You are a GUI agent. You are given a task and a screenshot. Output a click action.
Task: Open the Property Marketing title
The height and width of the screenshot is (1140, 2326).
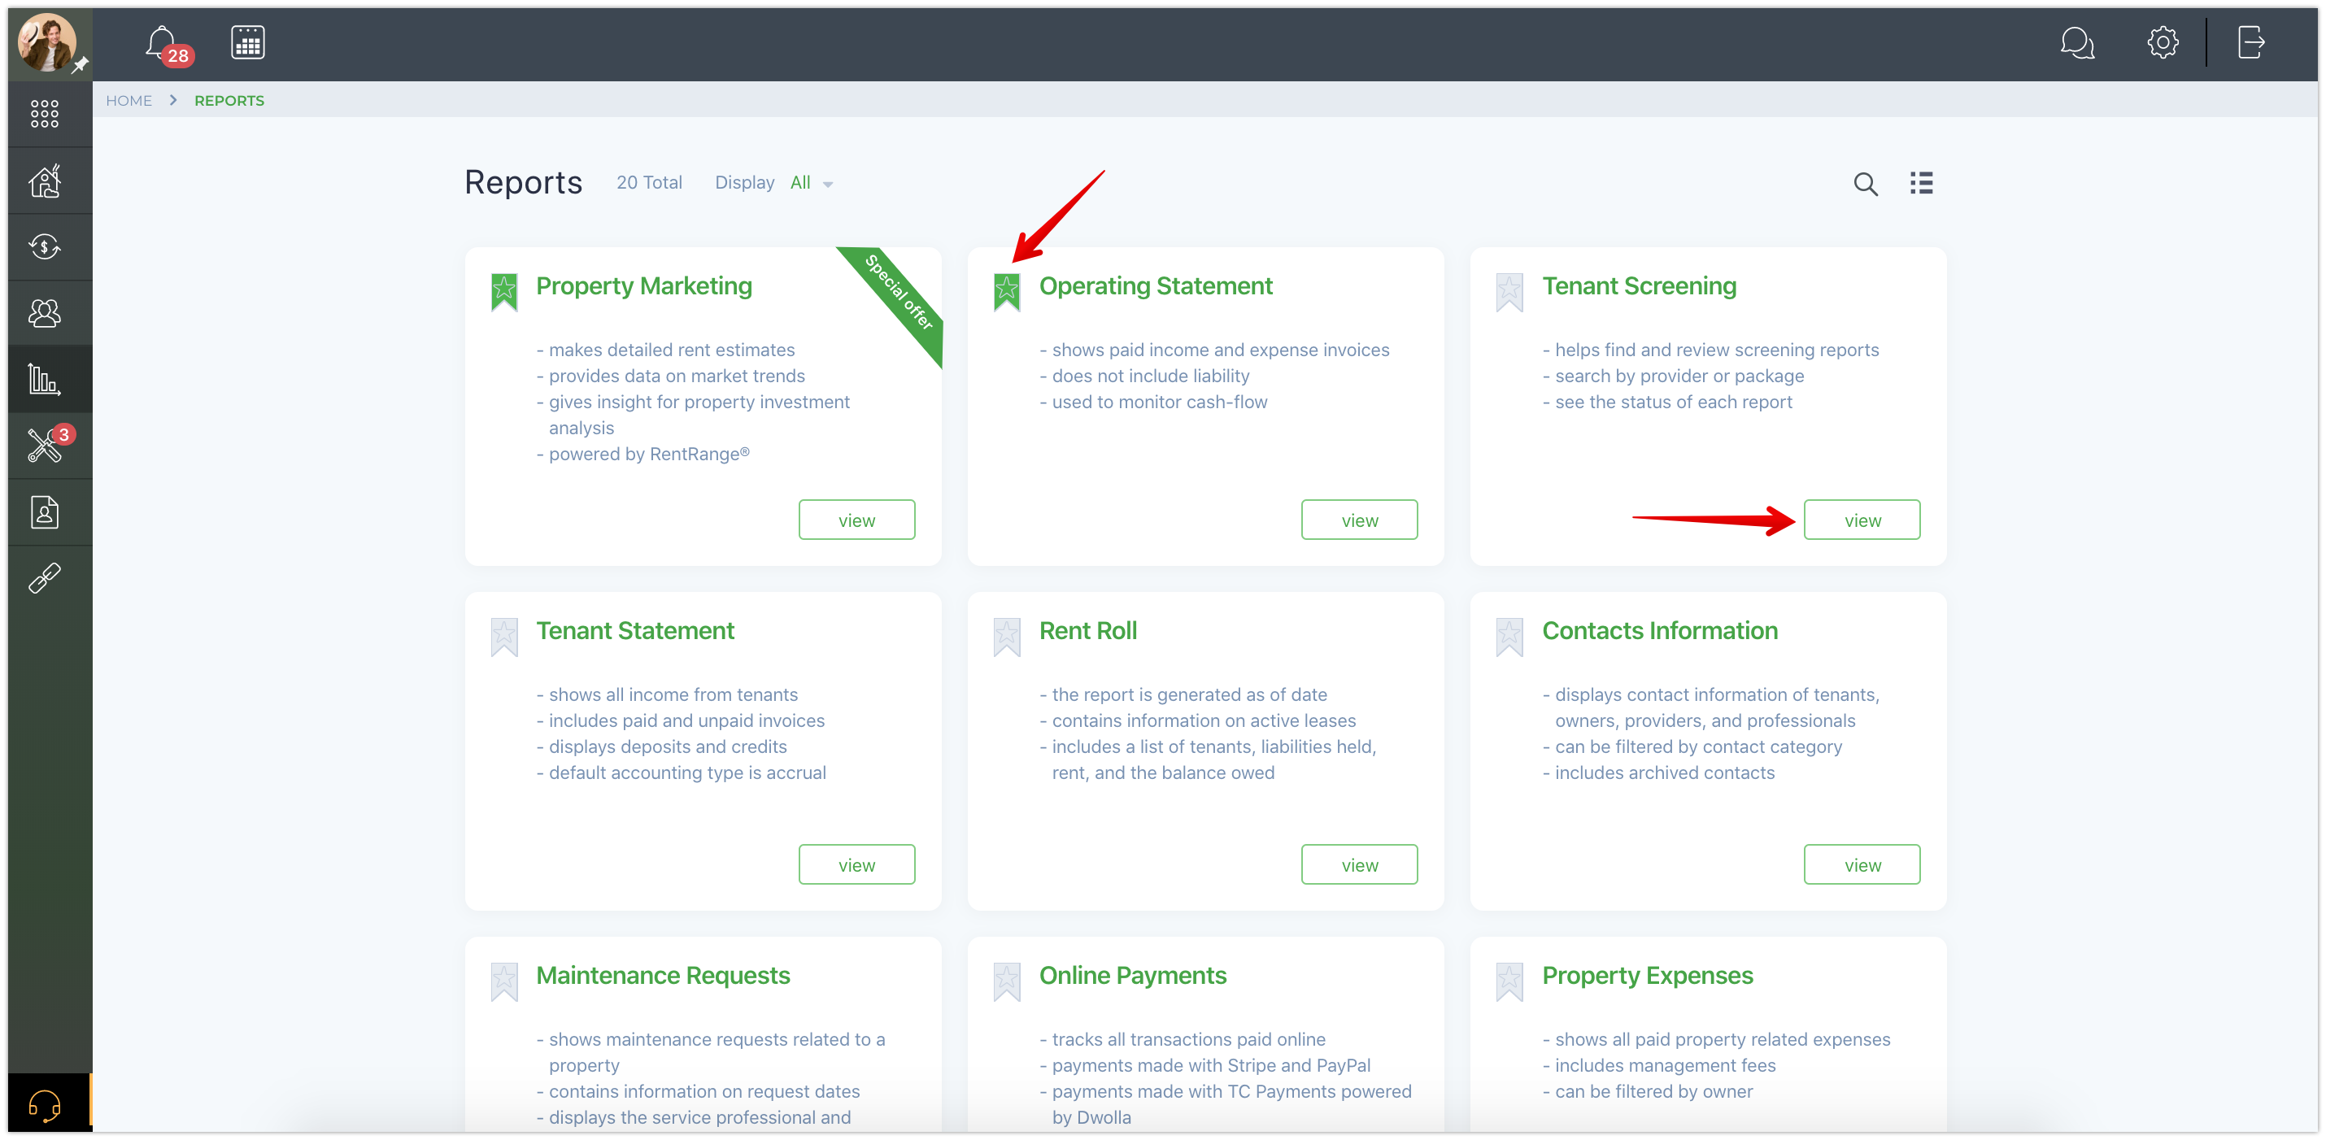644,286
